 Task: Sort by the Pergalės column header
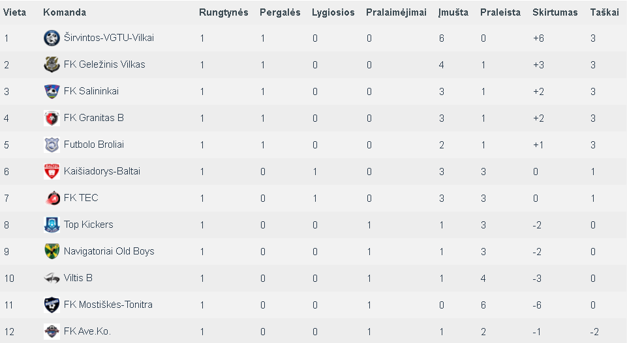coord(280,12)
